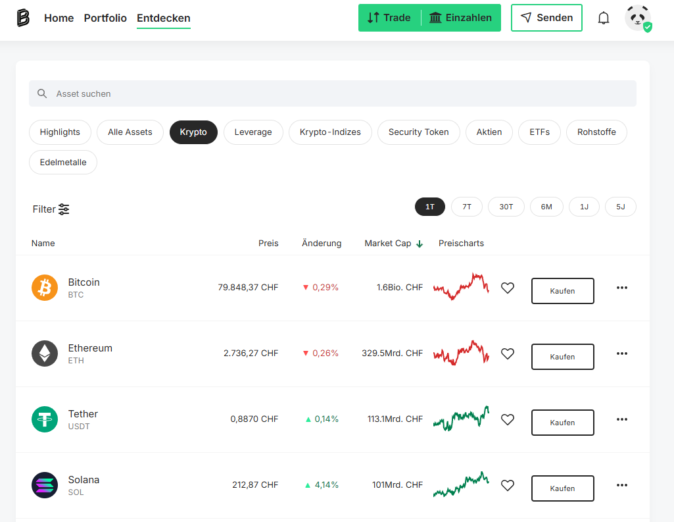
Task: Click the Bitcoin coin icon
Action: (45, 288)
